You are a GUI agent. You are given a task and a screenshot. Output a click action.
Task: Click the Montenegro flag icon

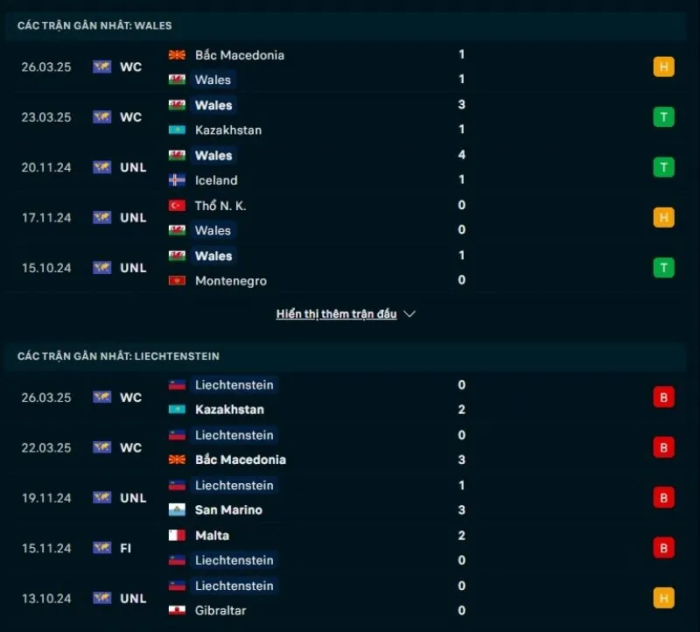(177, 281)
